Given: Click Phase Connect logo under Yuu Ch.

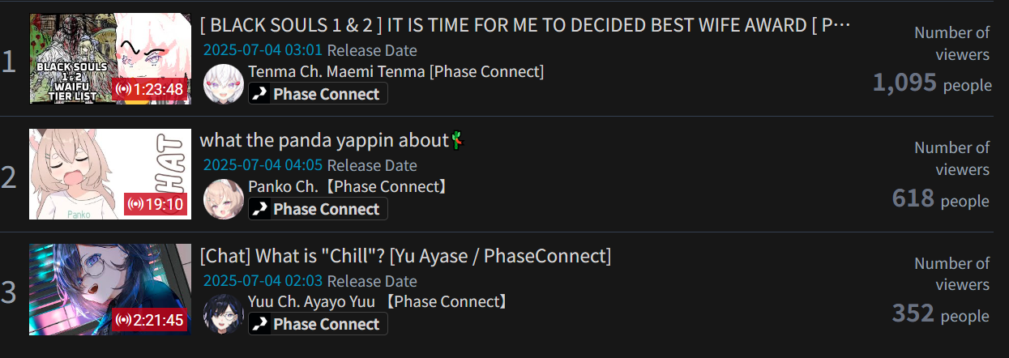Looking at the screenshot, I should click(x=318, y=324).
